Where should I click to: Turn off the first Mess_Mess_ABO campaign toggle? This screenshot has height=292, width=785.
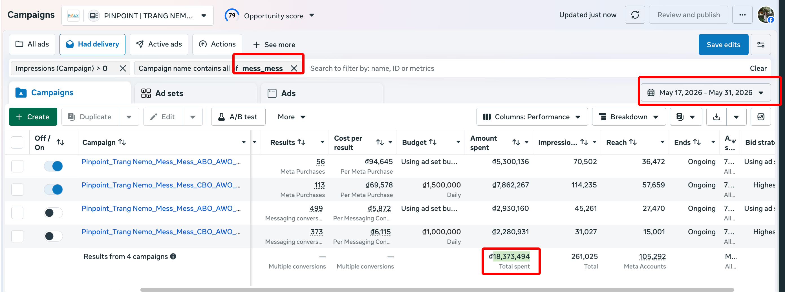(x=53, y=166)
